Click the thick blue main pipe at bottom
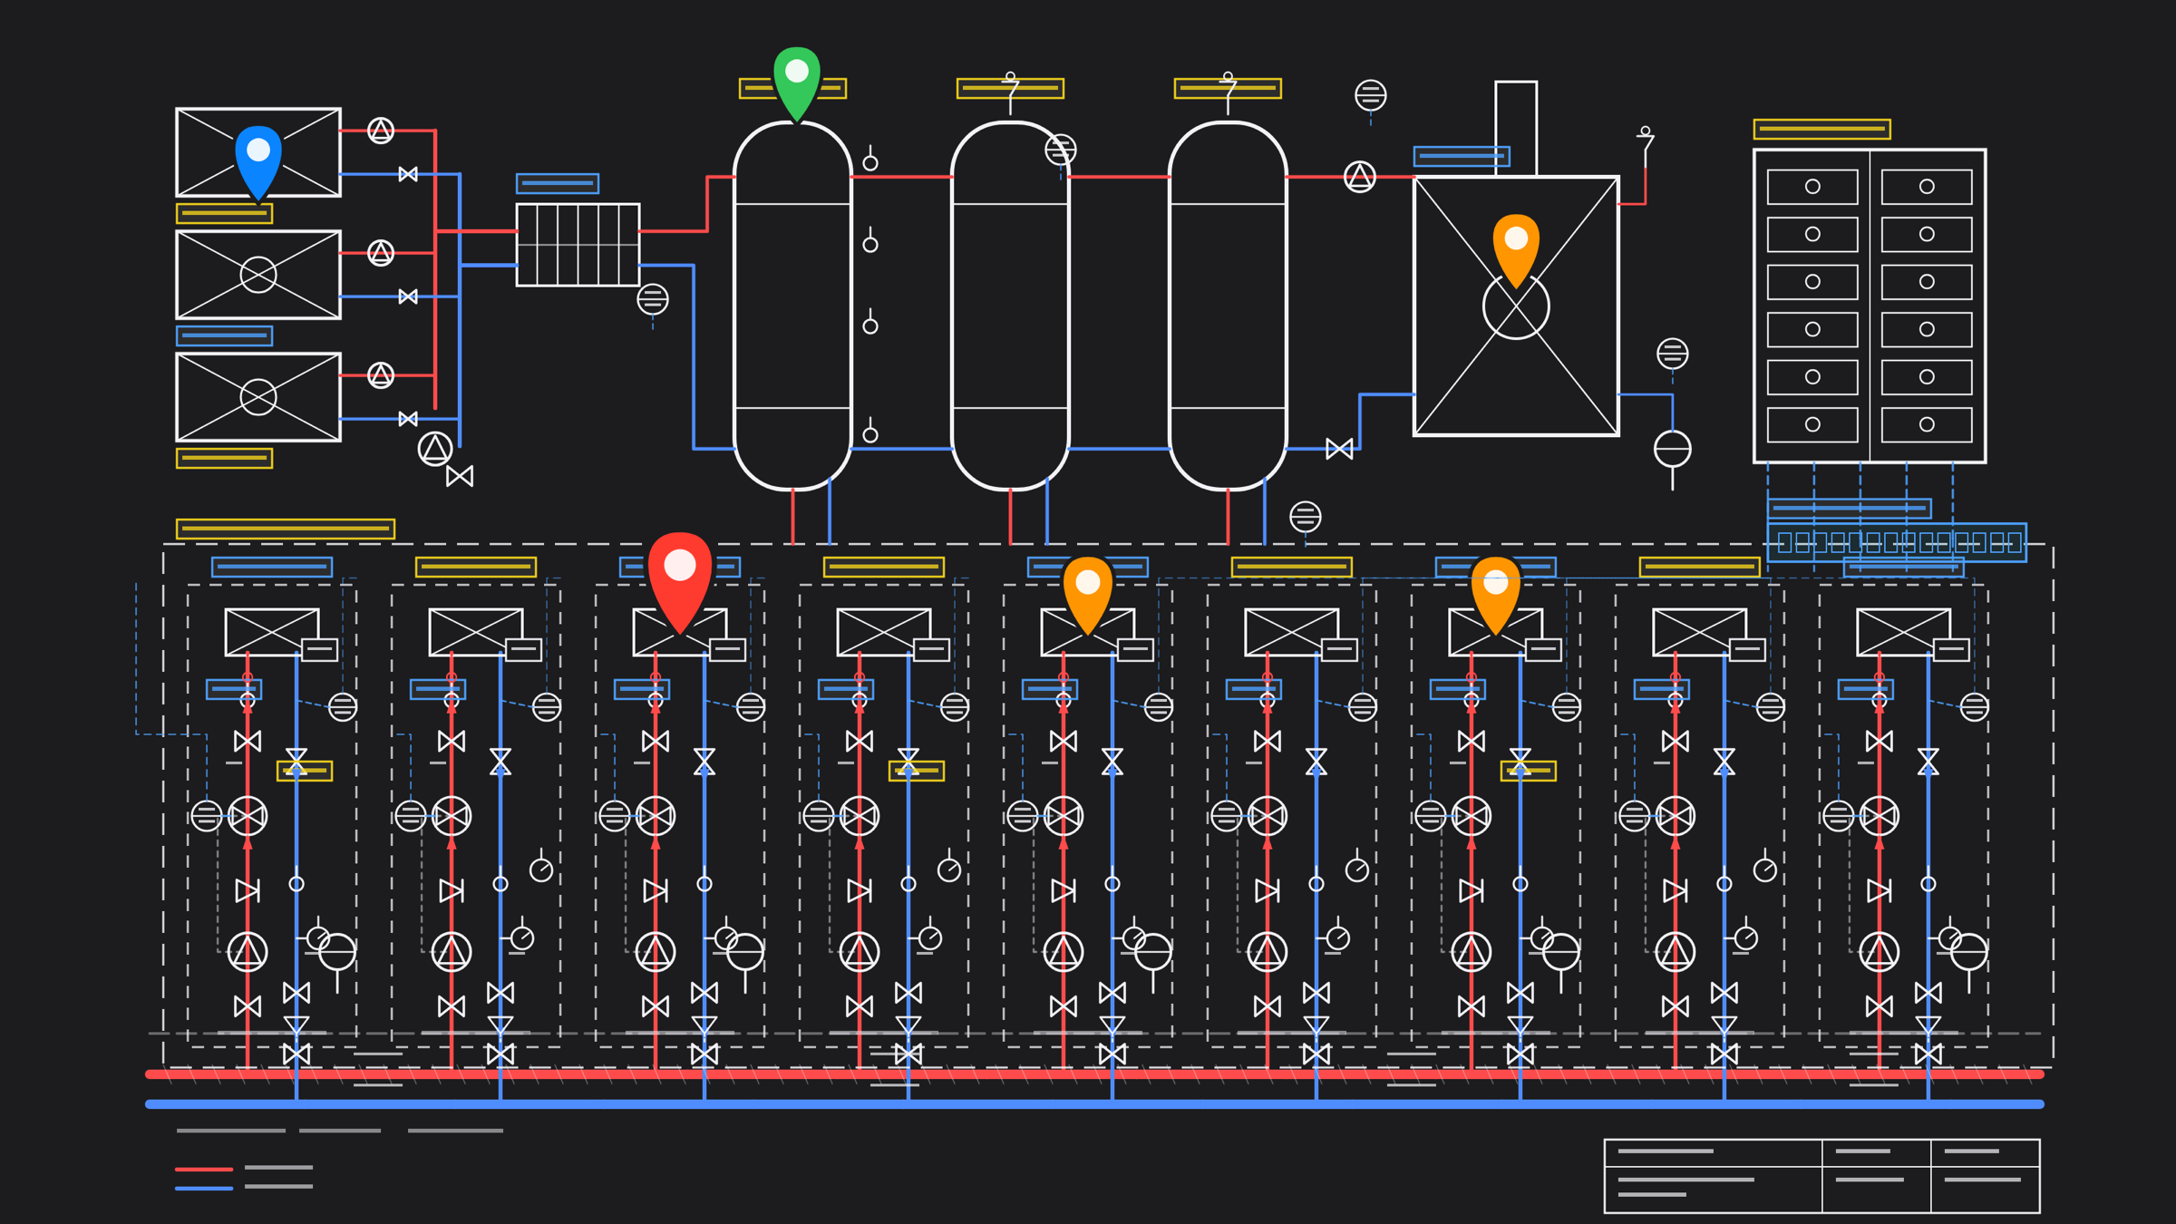 pos(1094,1104)
